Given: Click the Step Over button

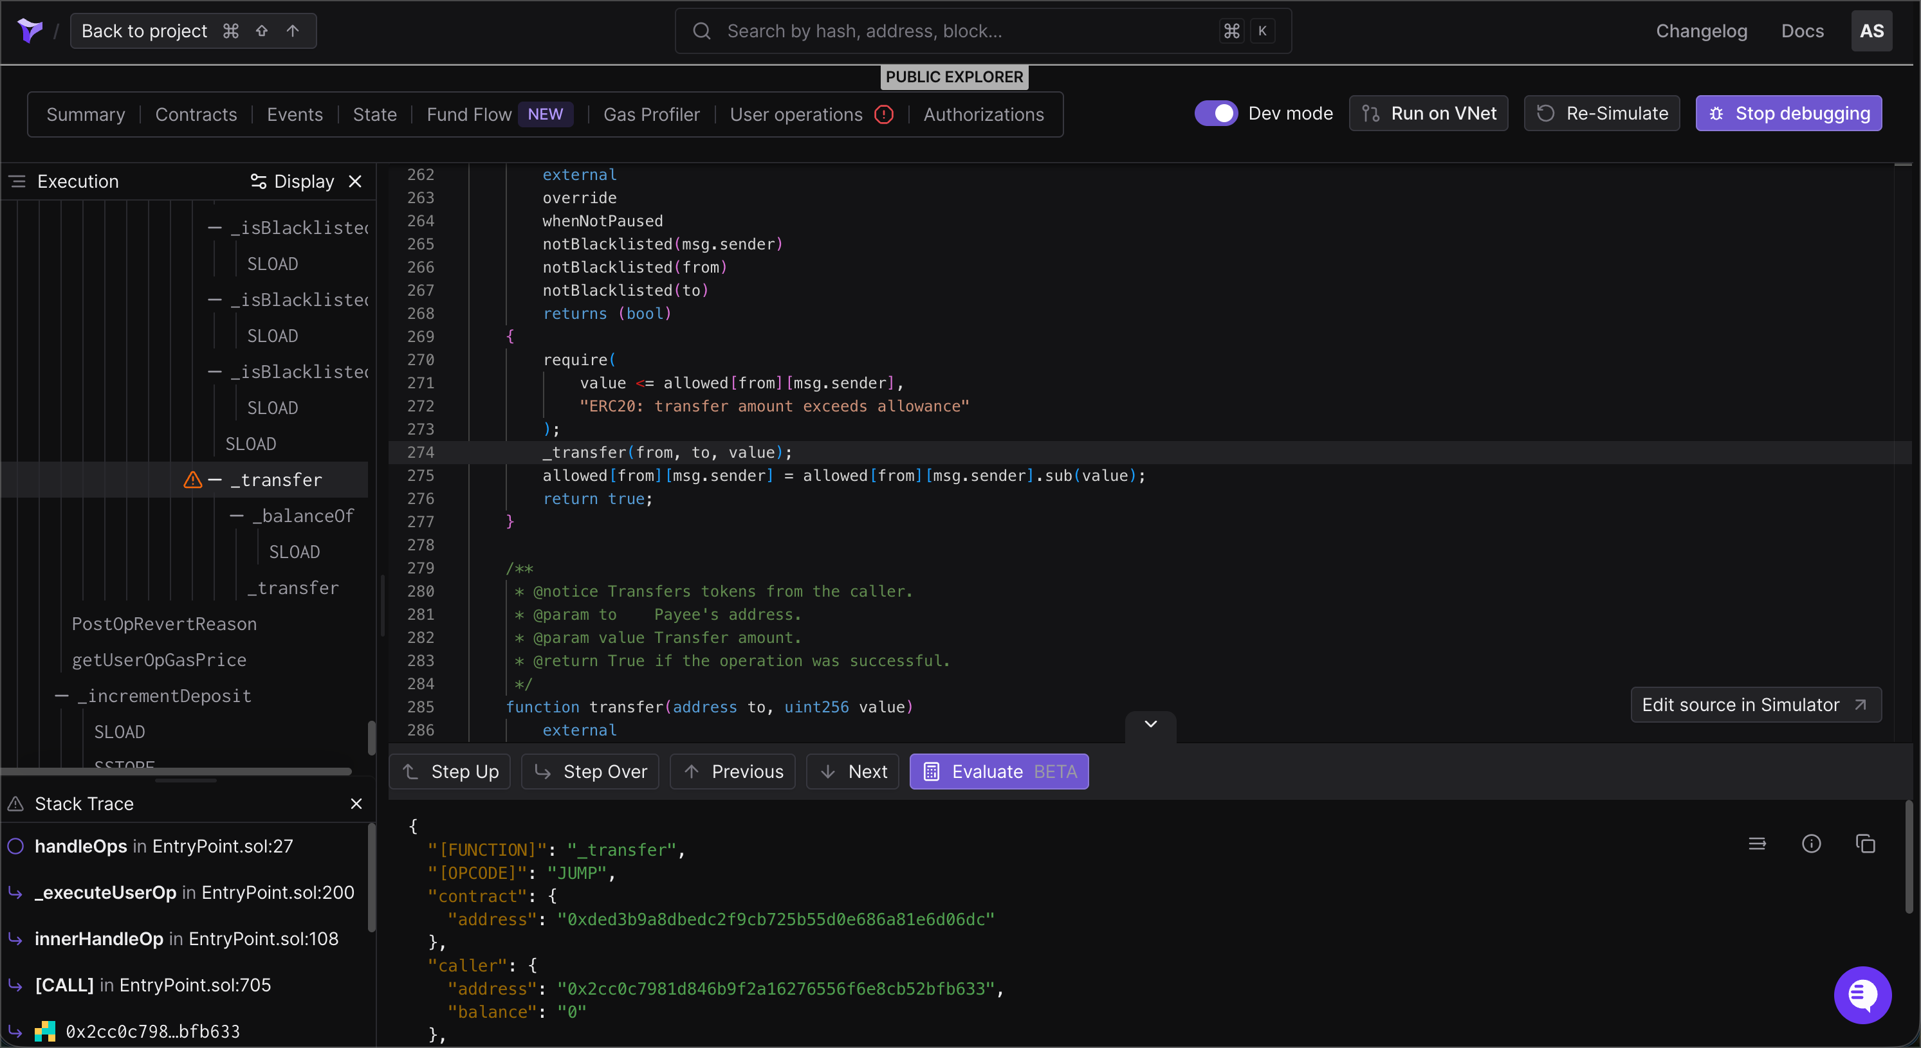Looking at the screenshot, I should coord(590,772).
